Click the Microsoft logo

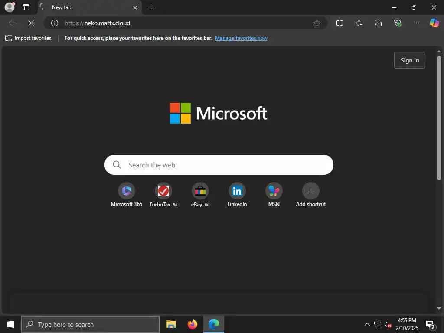click(219, 113)
